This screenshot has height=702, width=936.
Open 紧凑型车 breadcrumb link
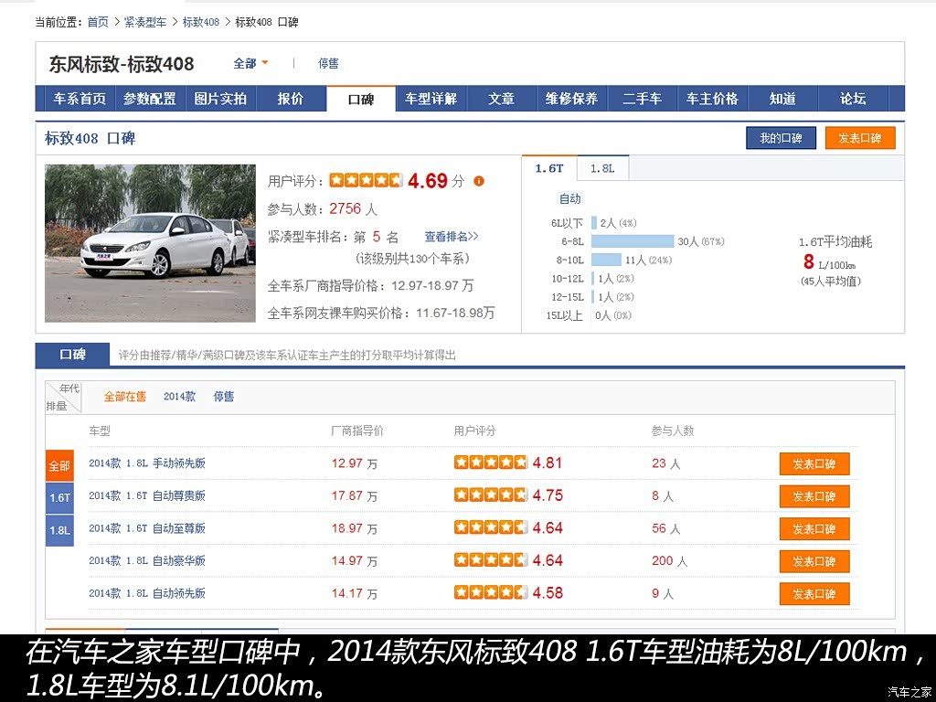pos(145,22)
